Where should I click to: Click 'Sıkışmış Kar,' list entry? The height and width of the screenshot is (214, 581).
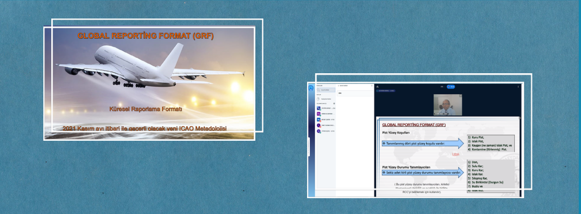(478, 178)
